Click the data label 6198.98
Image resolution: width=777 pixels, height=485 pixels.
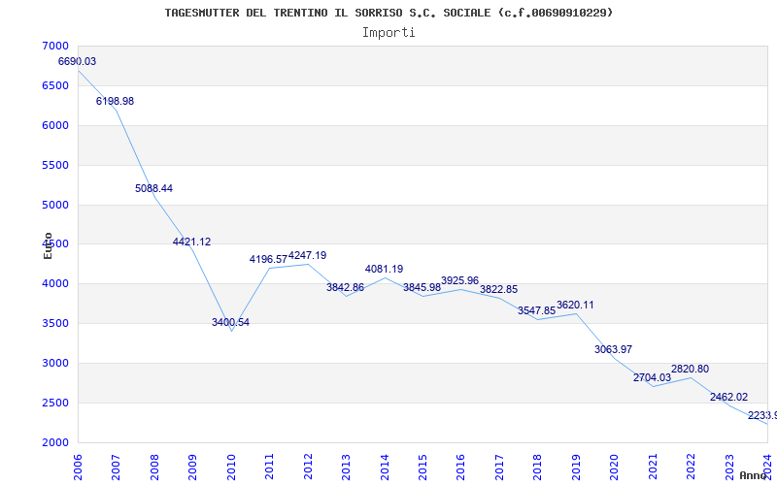[x=115, y=102]
